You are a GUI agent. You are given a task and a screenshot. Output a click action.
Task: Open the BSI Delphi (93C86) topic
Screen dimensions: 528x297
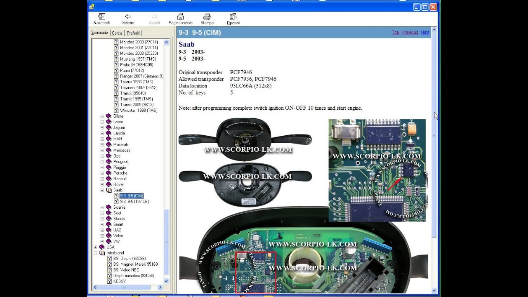click(129, 259)
